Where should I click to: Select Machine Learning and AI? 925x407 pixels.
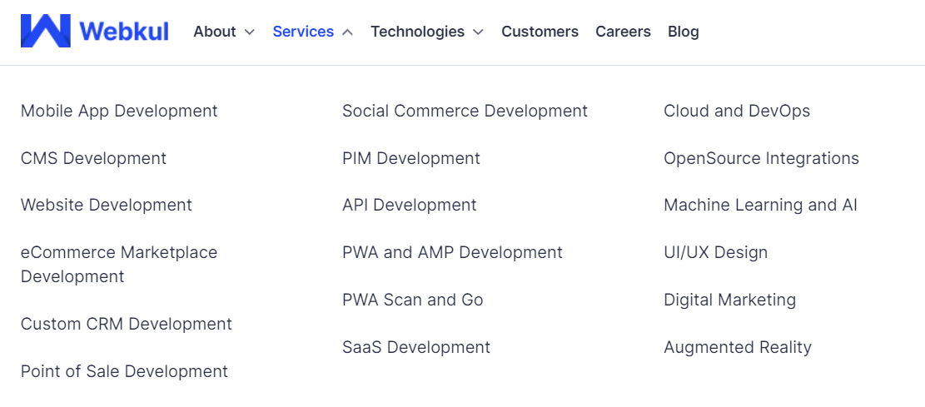pos(760,205)
